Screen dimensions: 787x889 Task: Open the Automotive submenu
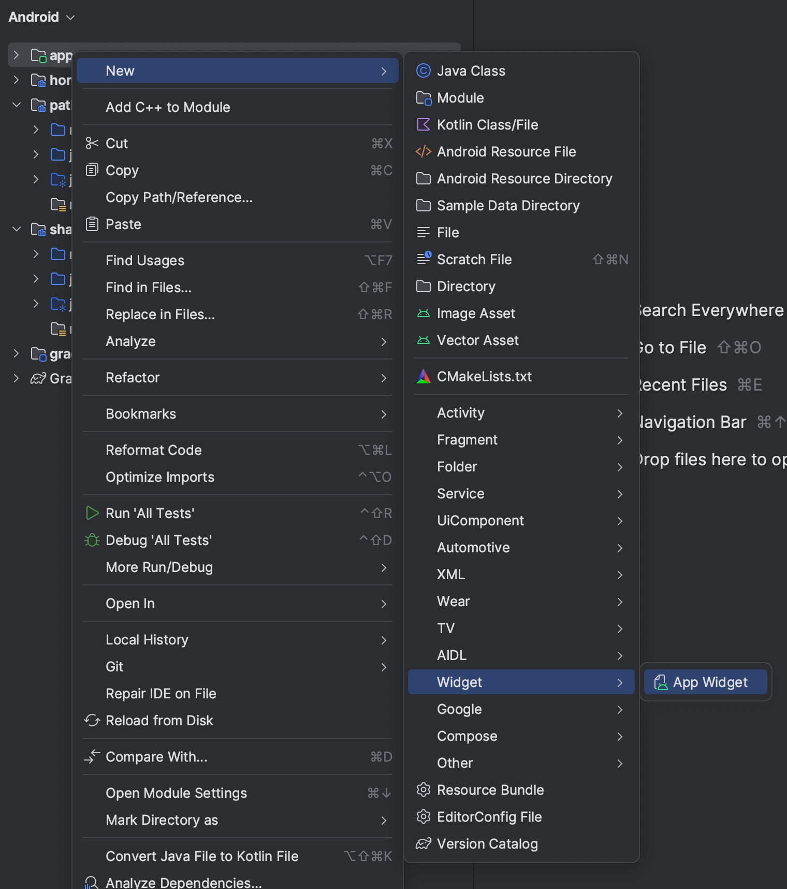pos(521,548)
